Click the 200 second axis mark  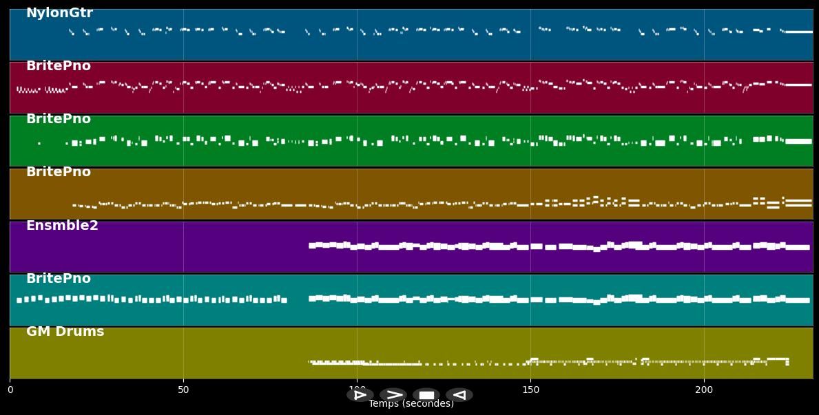[x=704, y=390]
